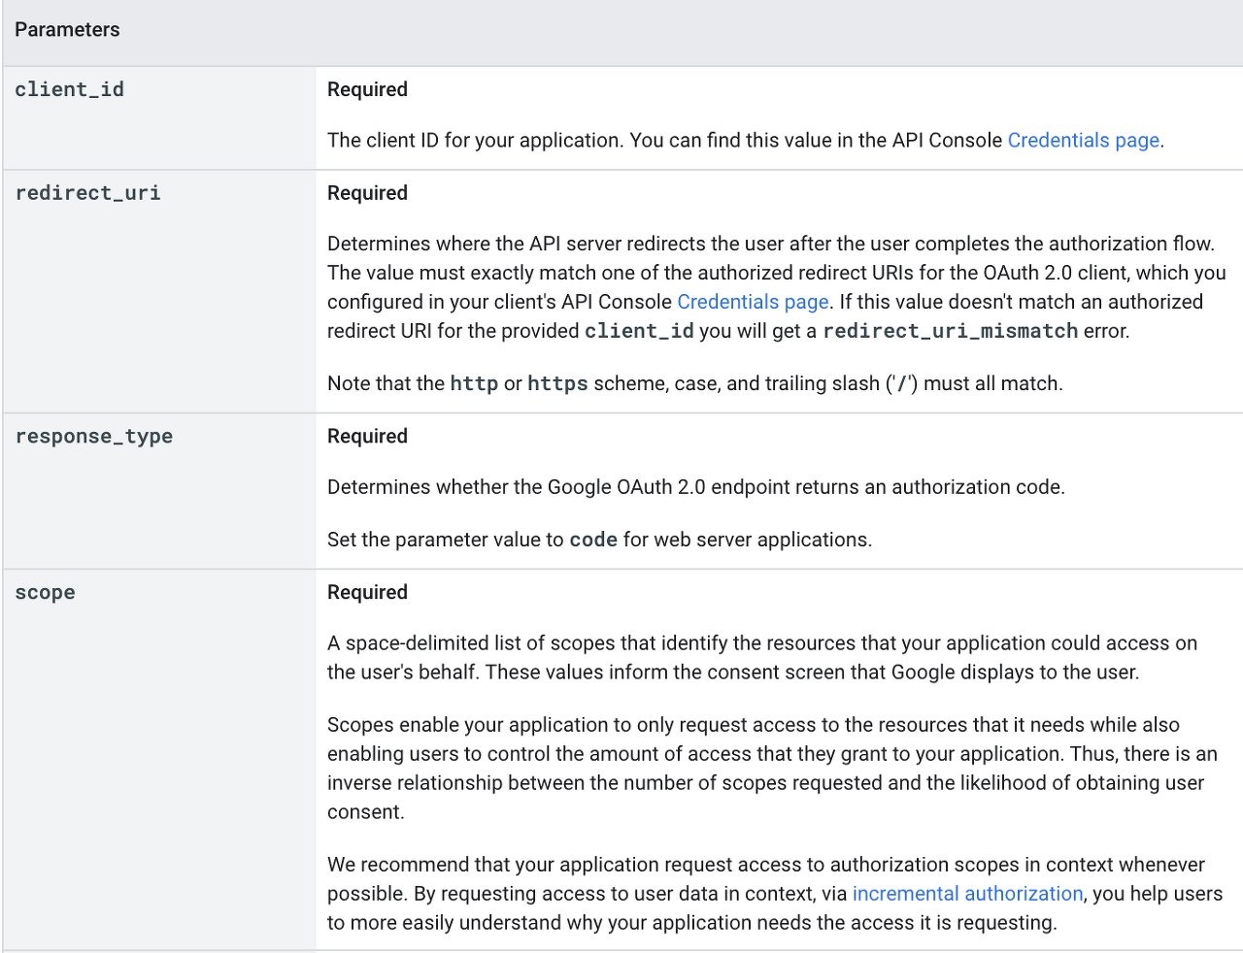Click inline client_id code in redirect_uri description

pyautogui.click(x=639, y=331)
